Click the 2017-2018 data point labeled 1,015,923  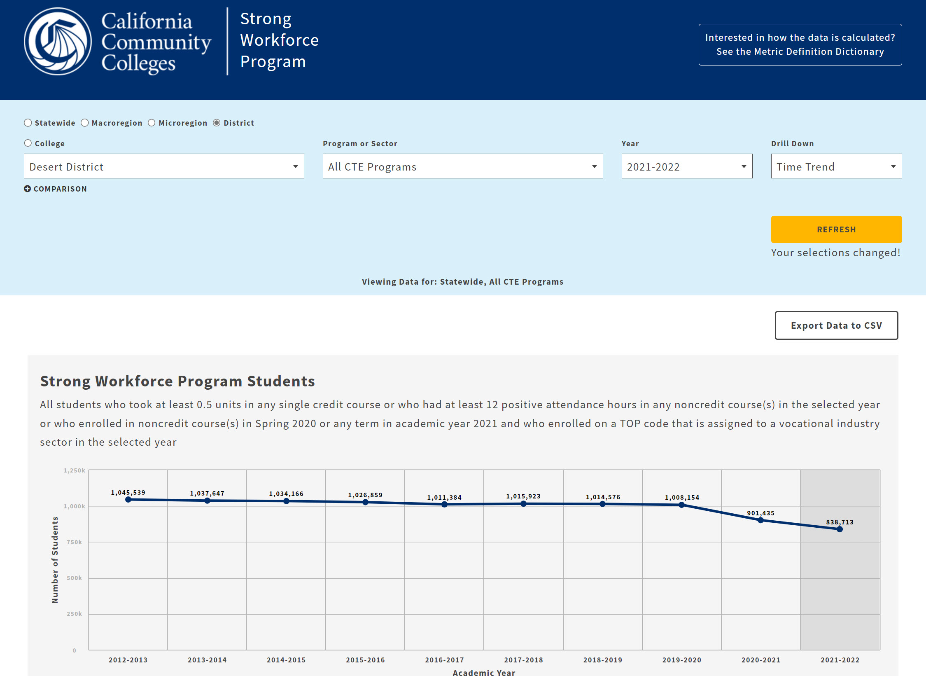(523, 503)
